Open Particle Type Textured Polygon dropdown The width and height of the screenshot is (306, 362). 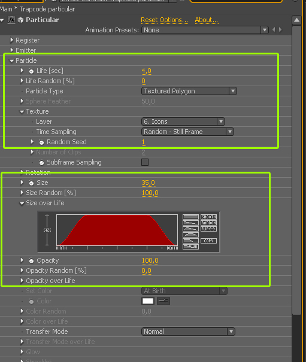pyautogui.click(x=189, y=91)
